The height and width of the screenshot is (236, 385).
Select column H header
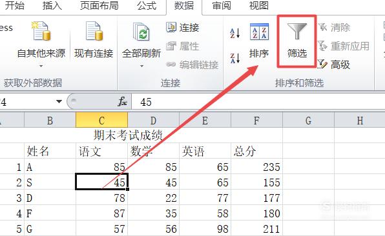coord(359,120)
